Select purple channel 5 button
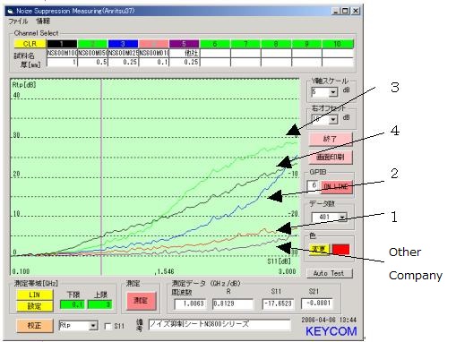The height and width of the screenshot is (342, 456). [x=184, y=44]
